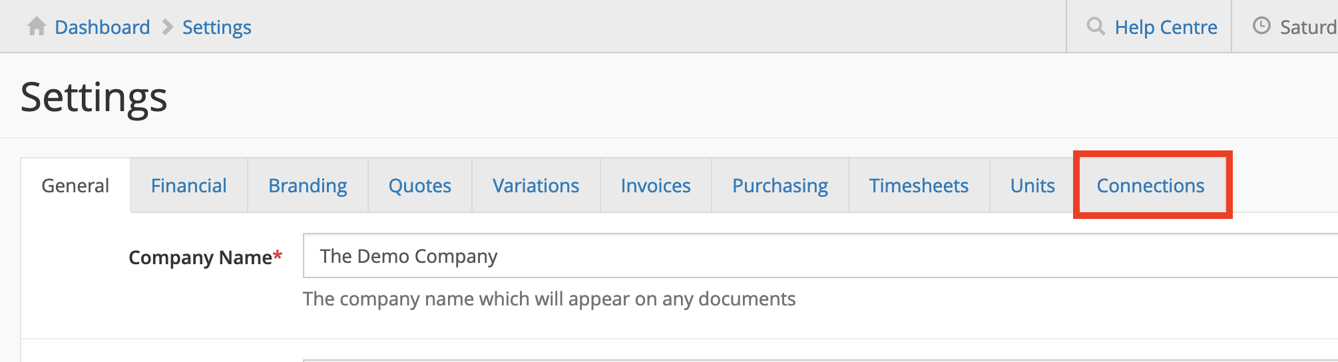Switch to the Financial tab
Screen dimensions: 1338x362
point(189,186)
